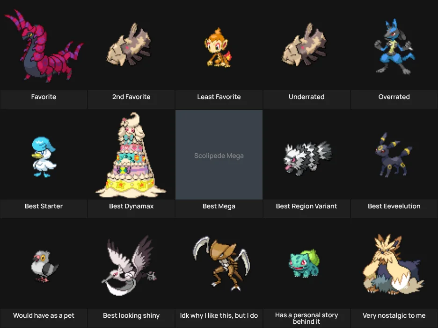Click the Overrated category label
Viewport: 438px width, 328px height.
tap(394, 97)
